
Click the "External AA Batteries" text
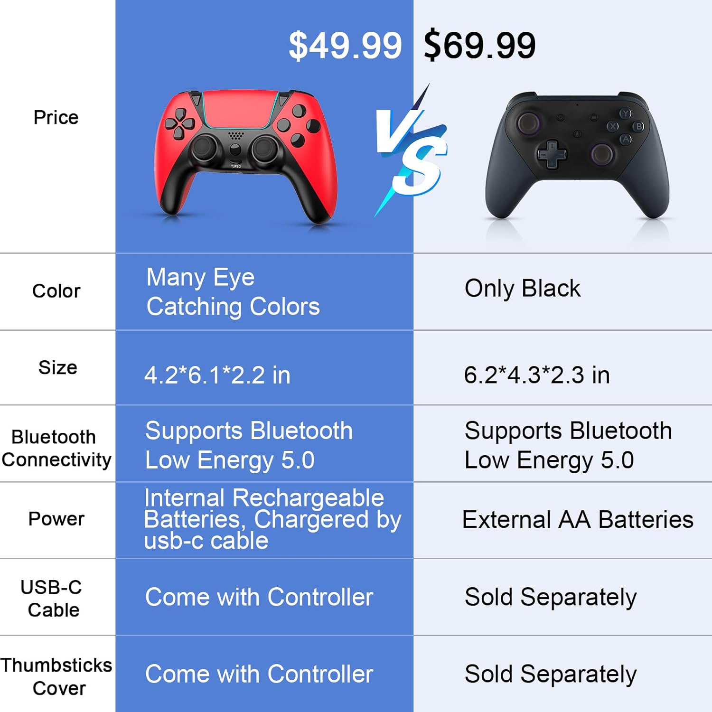578,519
